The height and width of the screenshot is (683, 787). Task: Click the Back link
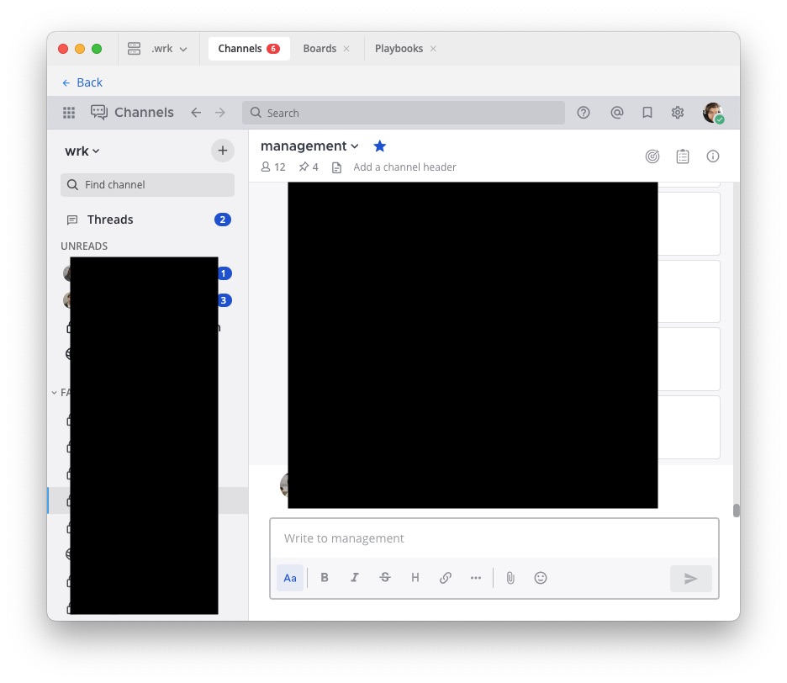pos(82,82)
